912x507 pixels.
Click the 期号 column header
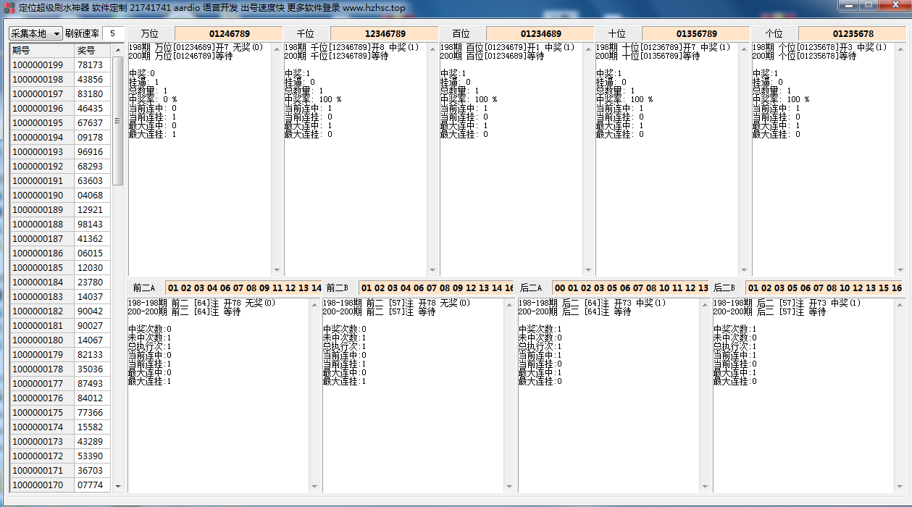tap(42, 51)
